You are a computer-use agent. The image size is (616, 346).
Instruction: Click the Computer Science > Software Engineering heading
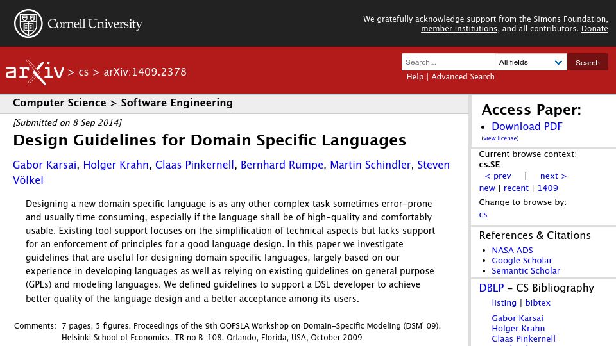click(123, 103)
